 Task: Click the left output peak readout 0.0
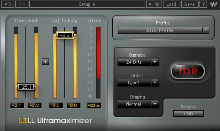(56, 105)
